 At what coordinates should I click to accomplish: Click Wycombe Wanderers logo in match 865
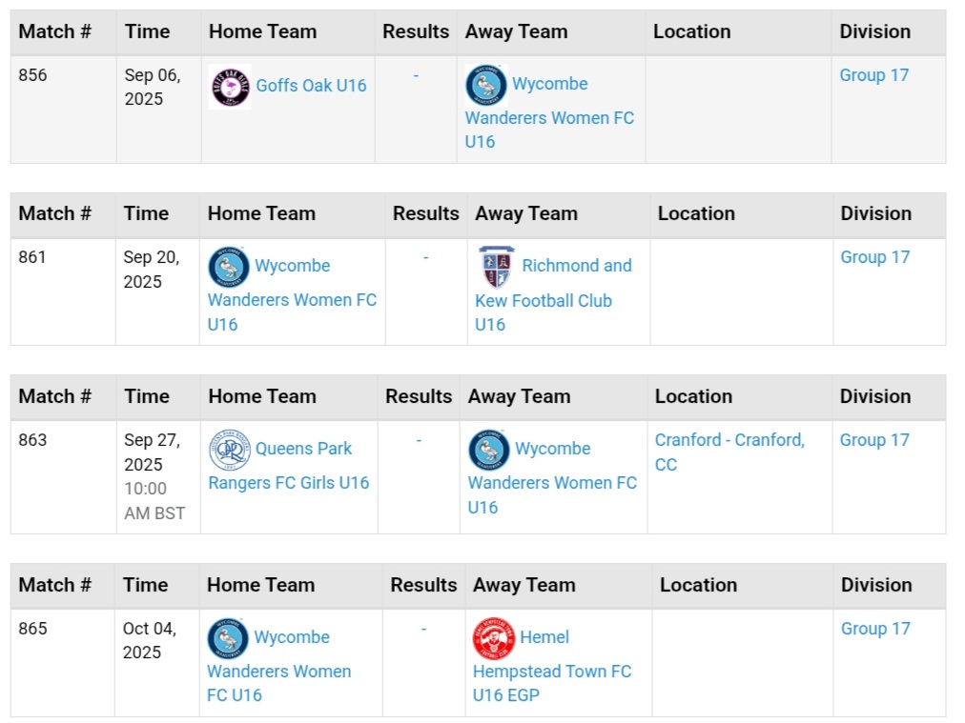pos(228,638)
